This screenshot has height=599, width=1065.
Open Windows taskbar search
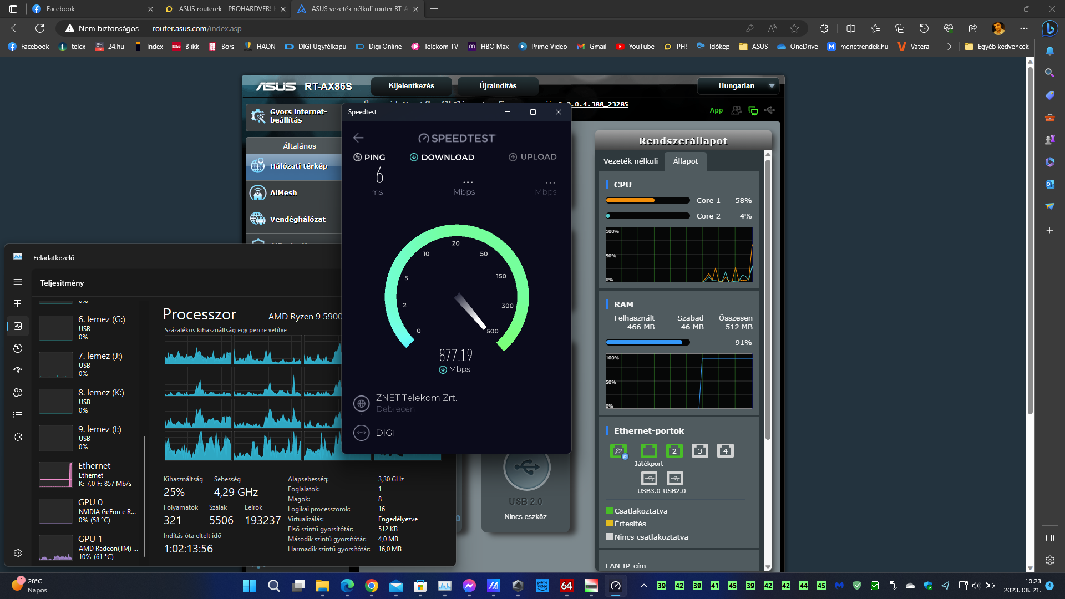[x=274, y=586]
